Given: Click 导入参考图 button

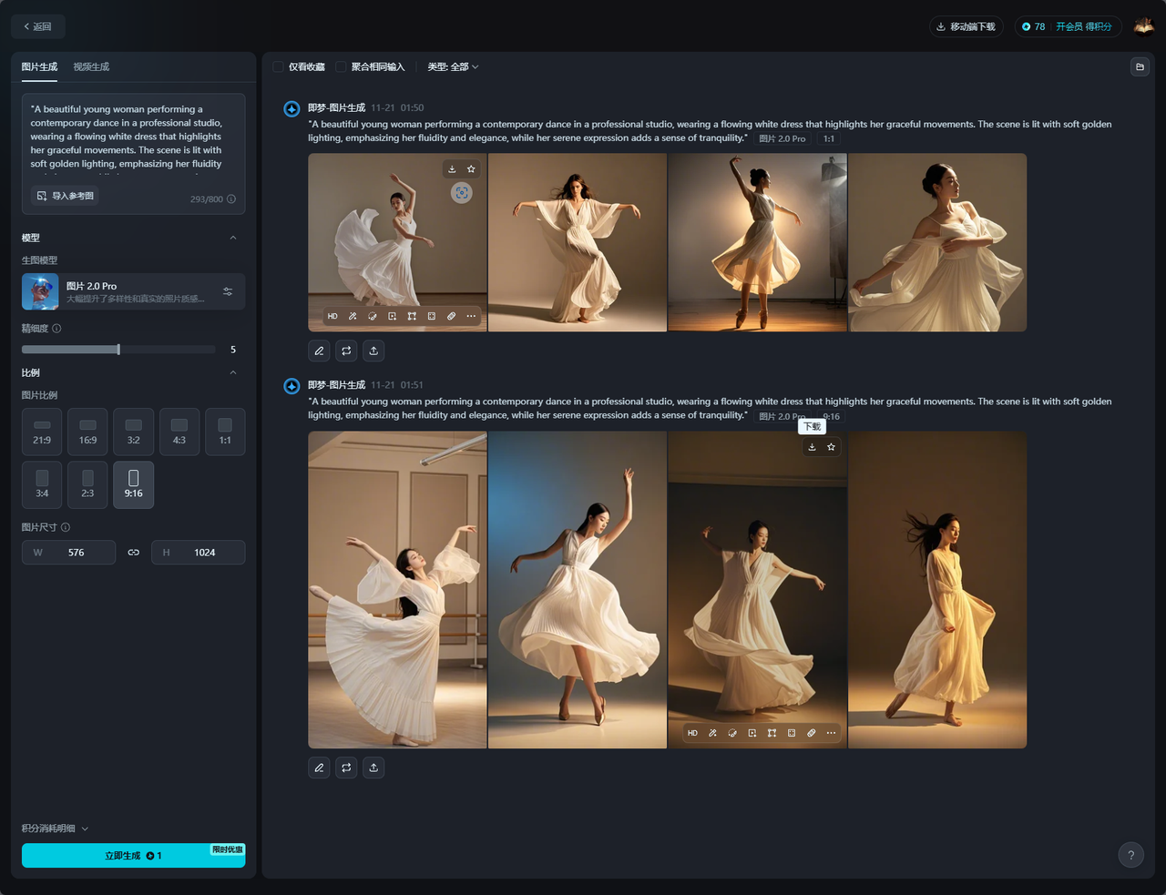Looking at the screenshot, I should click(65, 196).
